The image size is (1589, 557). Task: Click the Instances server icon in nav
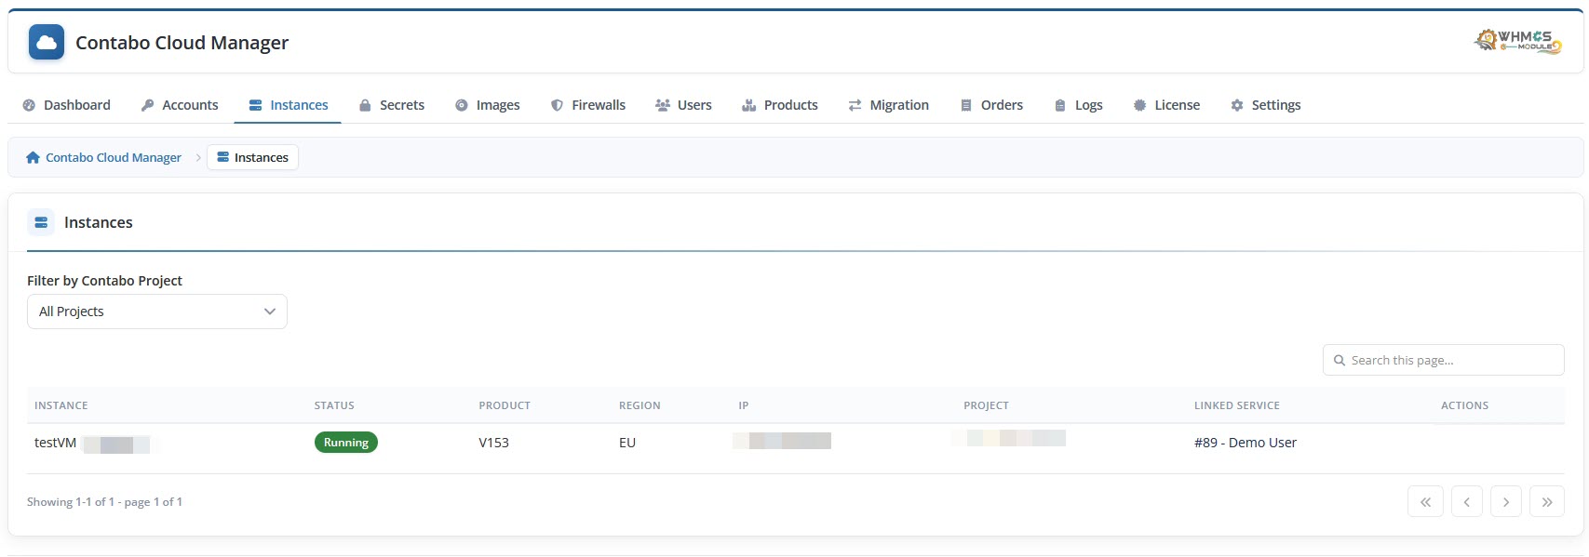click(255, 105)
